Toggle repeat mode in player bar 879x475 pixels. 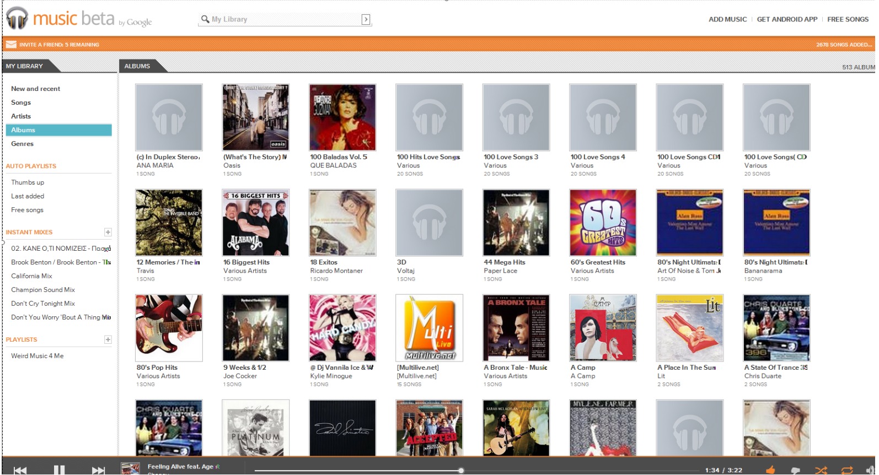846,471
